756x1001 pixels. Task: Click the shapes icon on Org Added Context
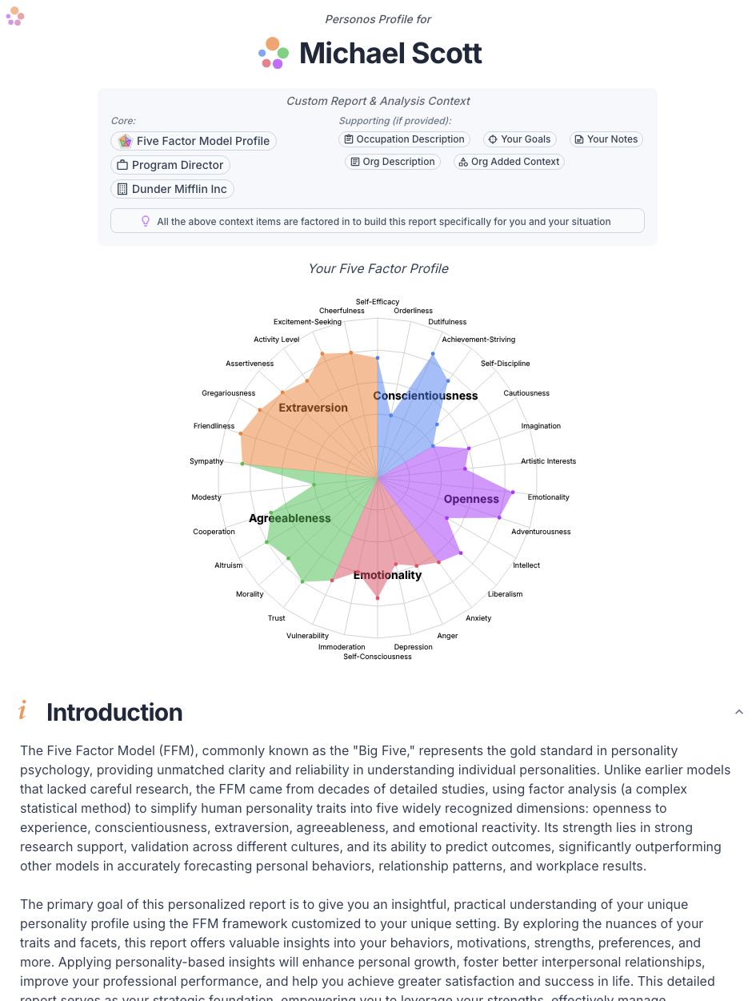click(463, 162)
